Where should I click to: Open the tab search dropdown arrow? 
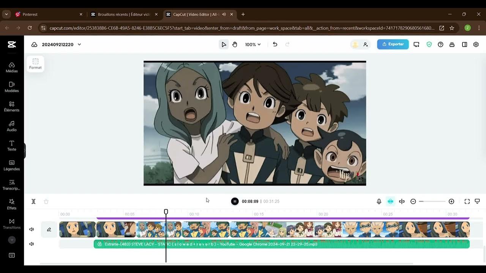(6, 14)
